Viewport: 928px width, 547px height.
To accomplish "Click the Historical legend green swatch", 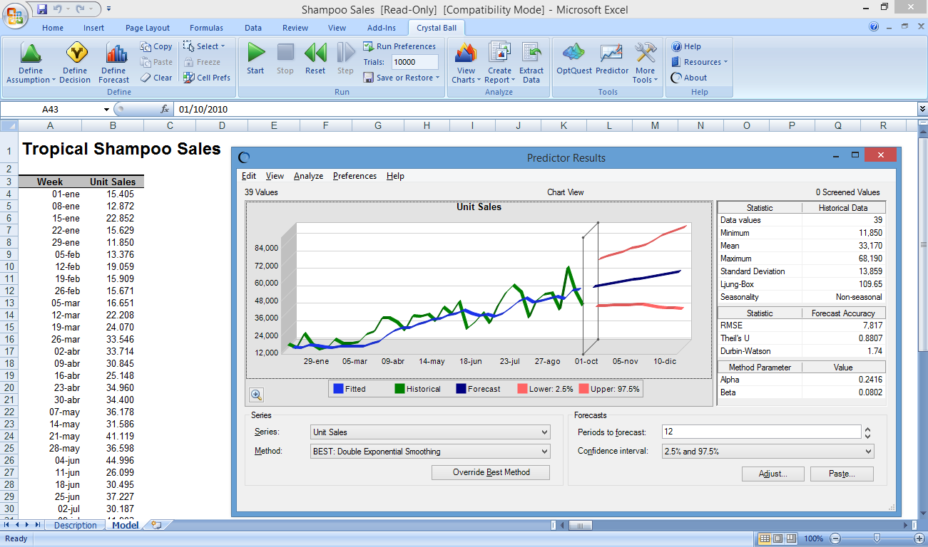I will 399,389.
